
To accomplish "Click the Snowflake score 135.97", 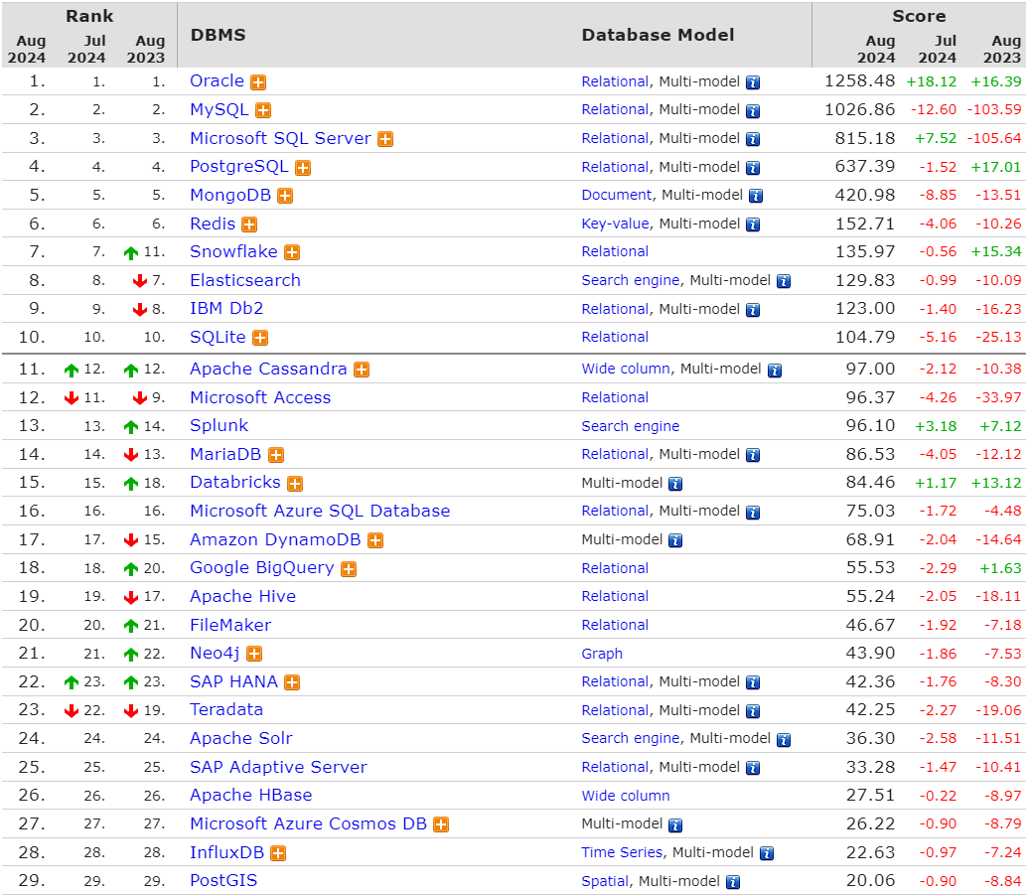I will [865, 251].
